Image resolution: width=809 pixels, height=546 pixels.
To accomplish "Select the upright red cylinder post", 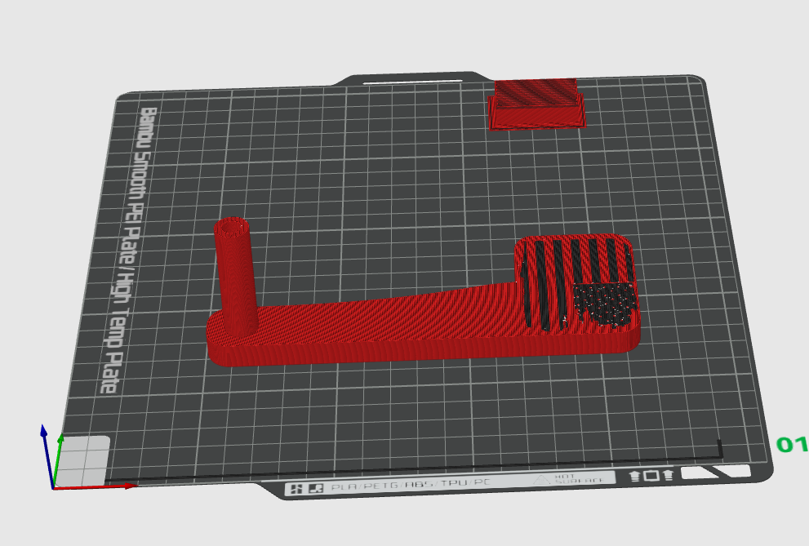I will pos(235,278).
